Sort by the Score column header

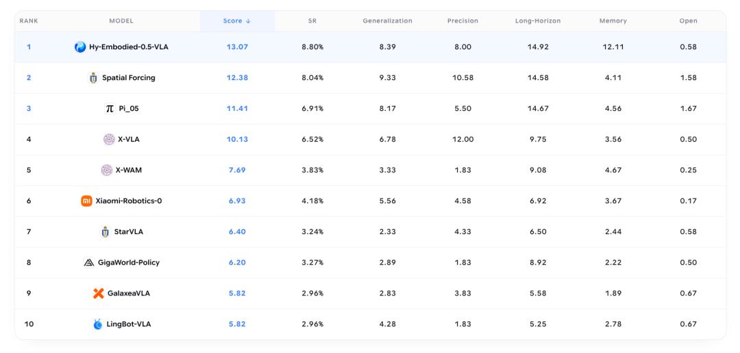click(x=237, y=21)
